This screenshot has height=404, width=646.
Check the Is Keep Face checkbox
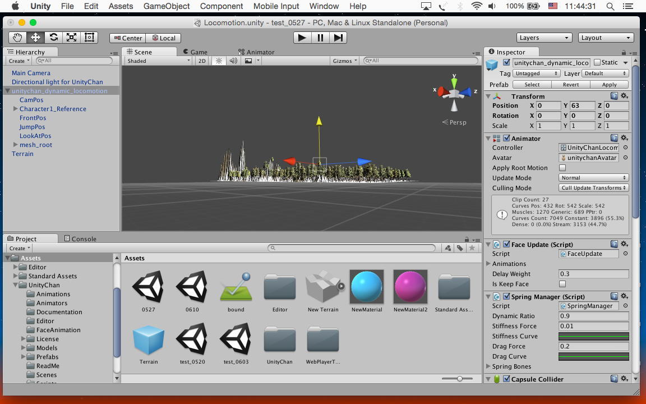pos(562,284)
